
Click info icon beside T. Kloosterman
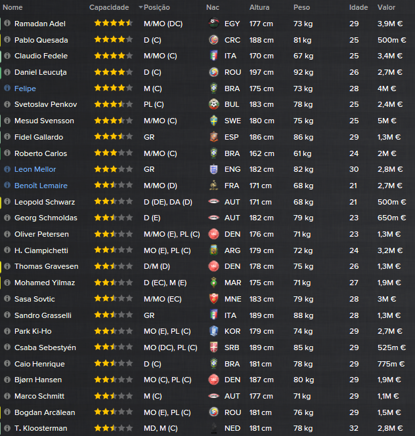[7, 427]
